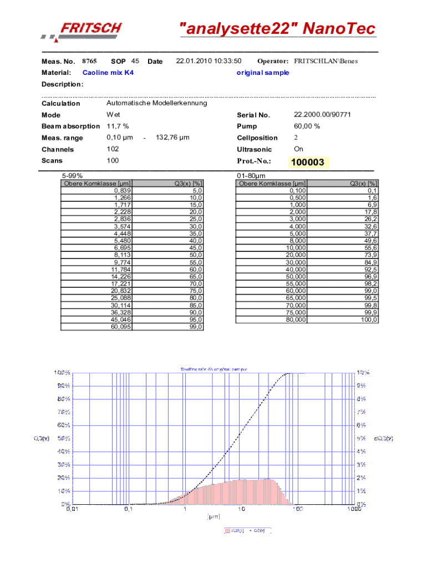Click the SOP value 45
Viewport: 427px width, 568px height.
point(135,61)
